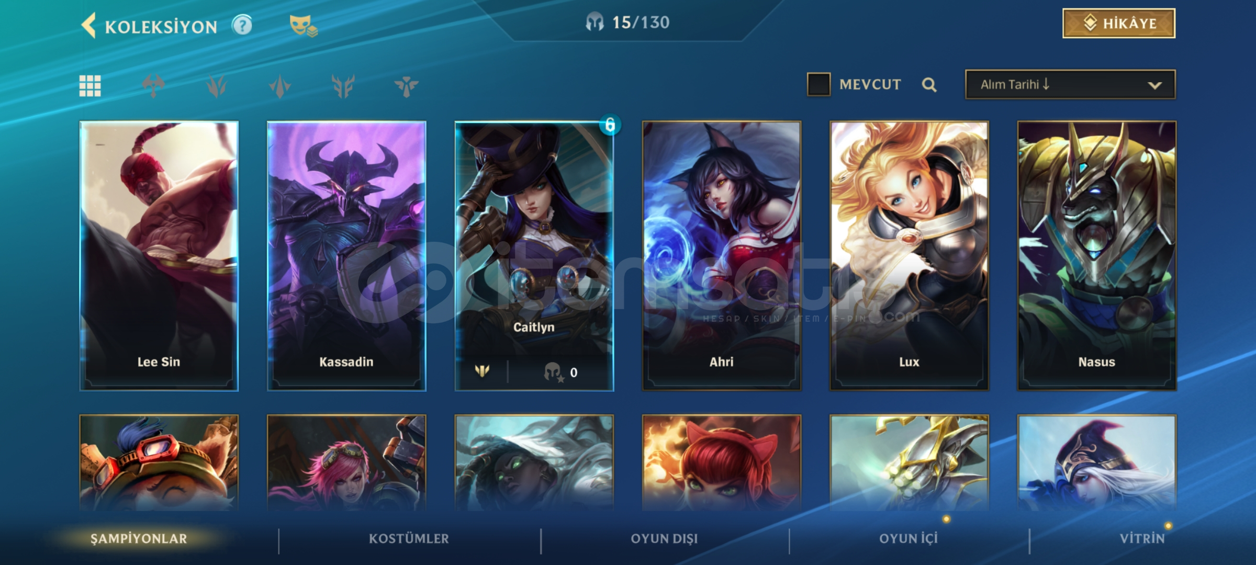Image resolution: width=1256 pixels, height=565 pixels.
Task: Open the Hikâye button
Action: 1119,24
